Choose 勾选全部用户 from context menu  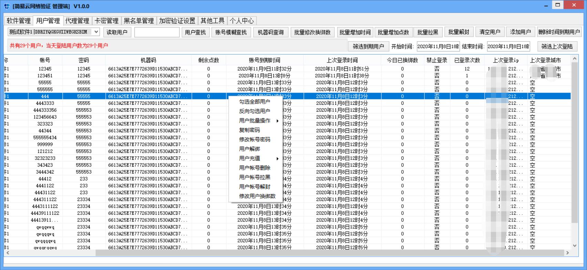click(255, 102)
